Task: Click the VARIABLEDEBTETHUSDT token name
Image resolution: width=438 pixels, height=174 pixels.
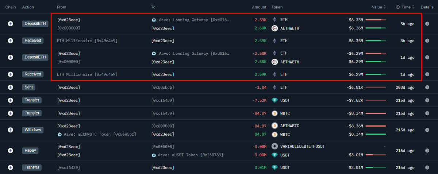Action: pyautogui.click(x=303, y=146)
